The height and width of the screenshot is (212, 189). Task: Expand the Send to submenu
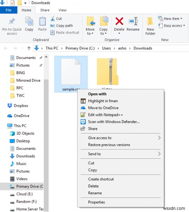click(x=121, y=154)
